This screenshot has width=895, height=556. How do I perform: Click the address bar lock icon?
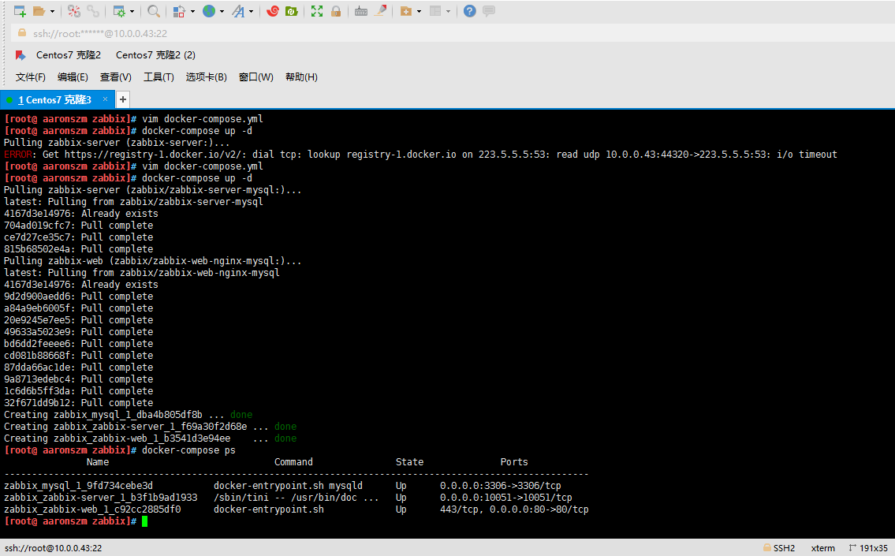tap(22, 33)
